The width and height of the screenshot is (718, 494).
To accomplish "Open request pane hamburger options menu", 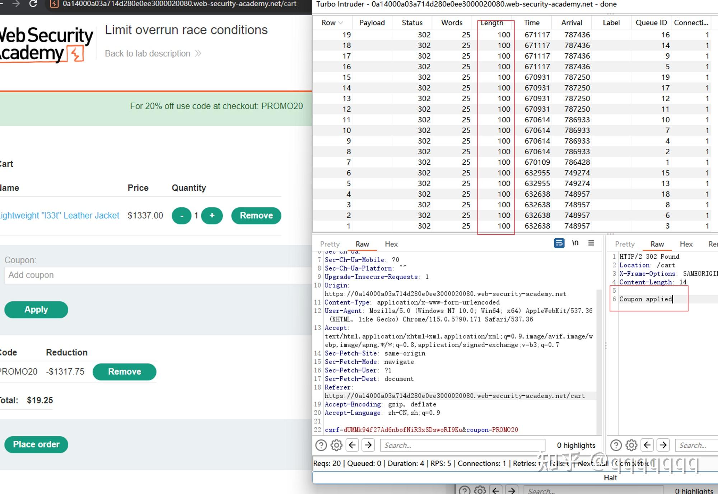I will tap(591, 243).
